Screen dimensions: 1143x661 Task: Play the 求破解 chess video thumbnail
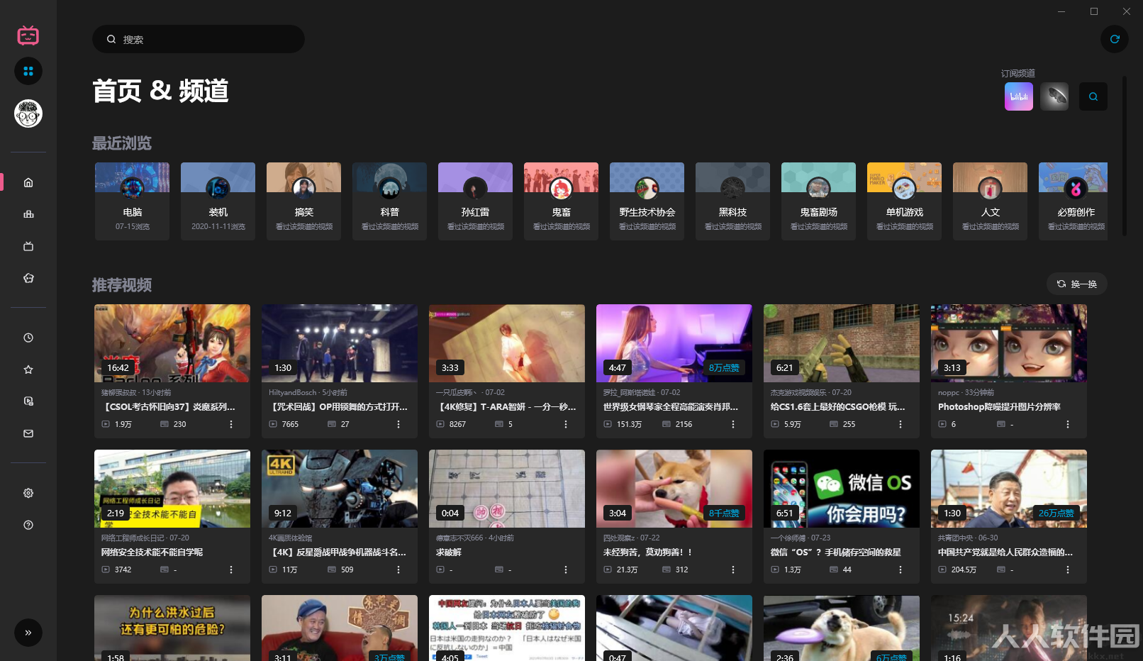tap(507, 489)
